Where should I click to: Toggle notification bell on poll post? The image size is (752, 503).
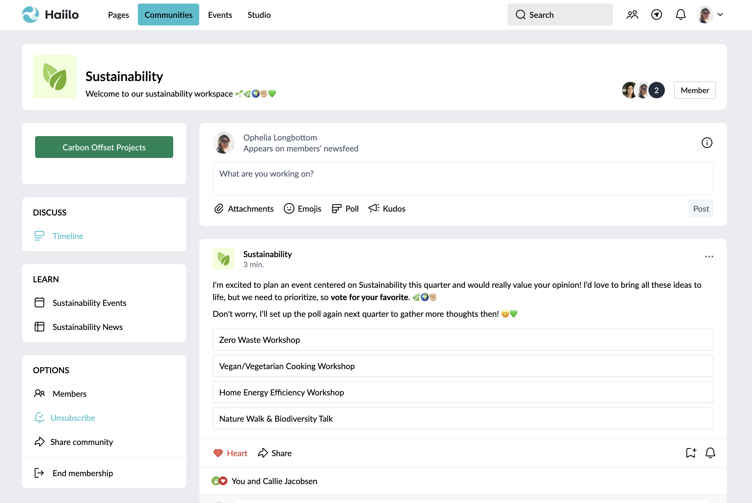tap(710, 453)
